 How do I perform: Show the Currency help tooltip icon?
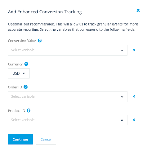pos(26,64)
